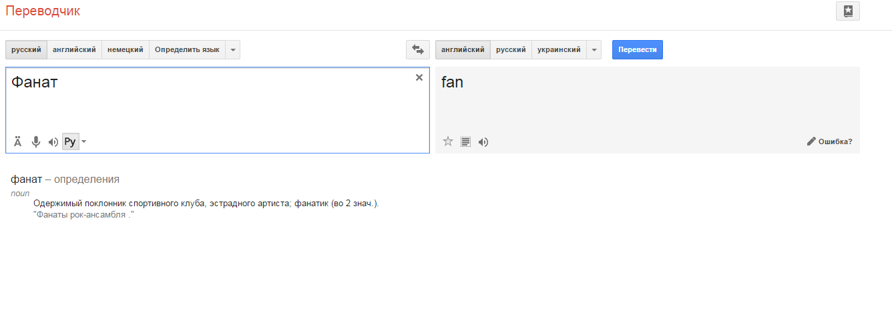Image resolution: width=892 pixels, height=311 pixels.
Task: Listen to the translation fan
Action: [x=483, y=141]
